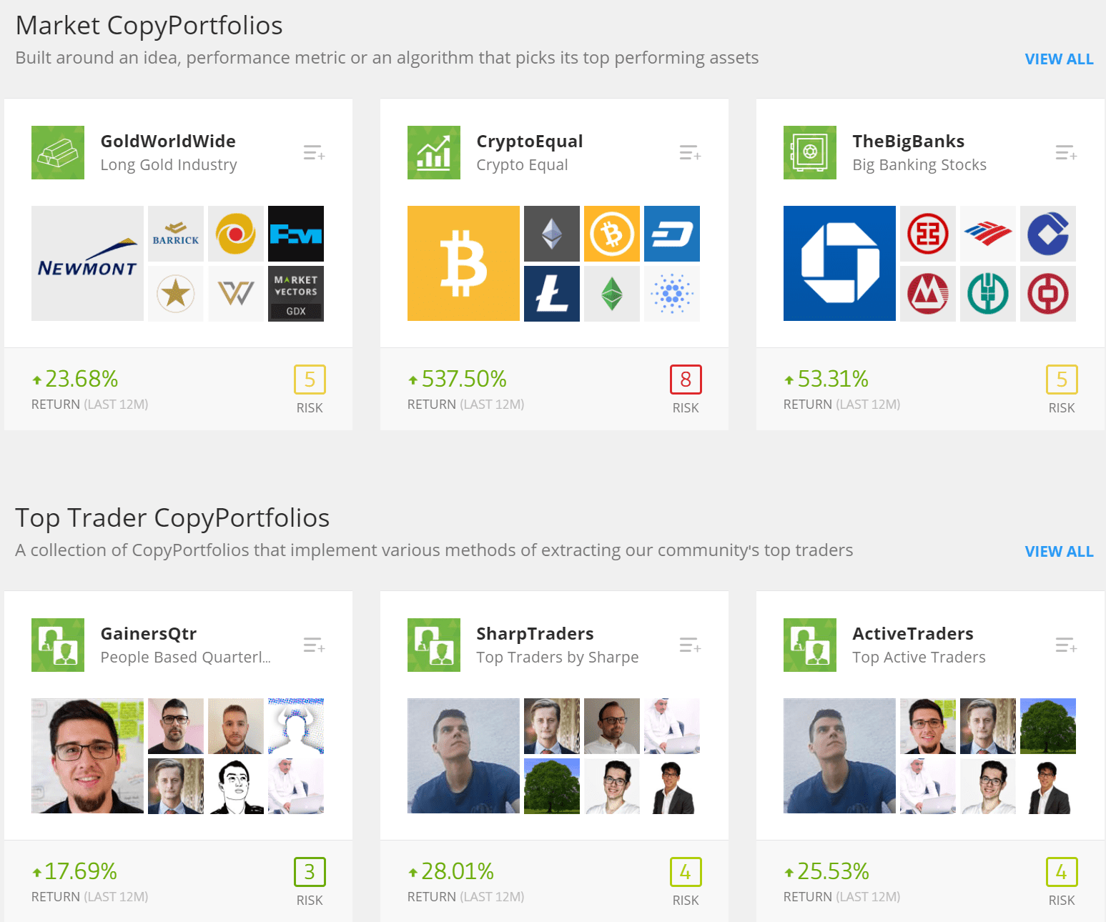Add ActiveTraders to watchlist icon
This screenshot has width=1106, height=922.
coord(1066,645)
